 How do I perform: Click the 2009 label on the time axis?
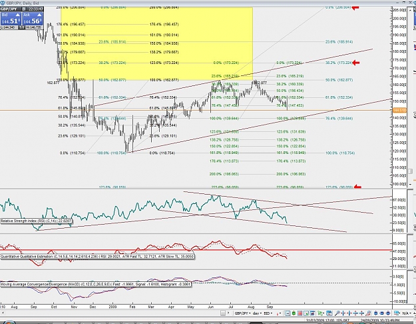112,307
